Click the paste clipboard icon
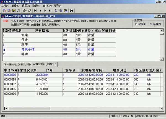This screenshot has width=166, height=119. click(x=65, y=10)
